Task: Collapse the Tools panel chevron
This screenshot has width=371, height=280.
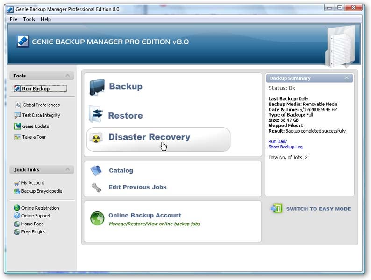Action: point(68,76)
